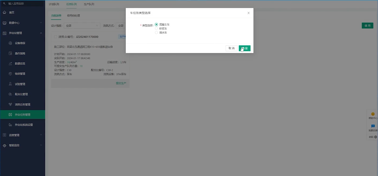378x176 pixels.
Task: Expand the 进度管理 menu chevron
Action: [41, 135]
